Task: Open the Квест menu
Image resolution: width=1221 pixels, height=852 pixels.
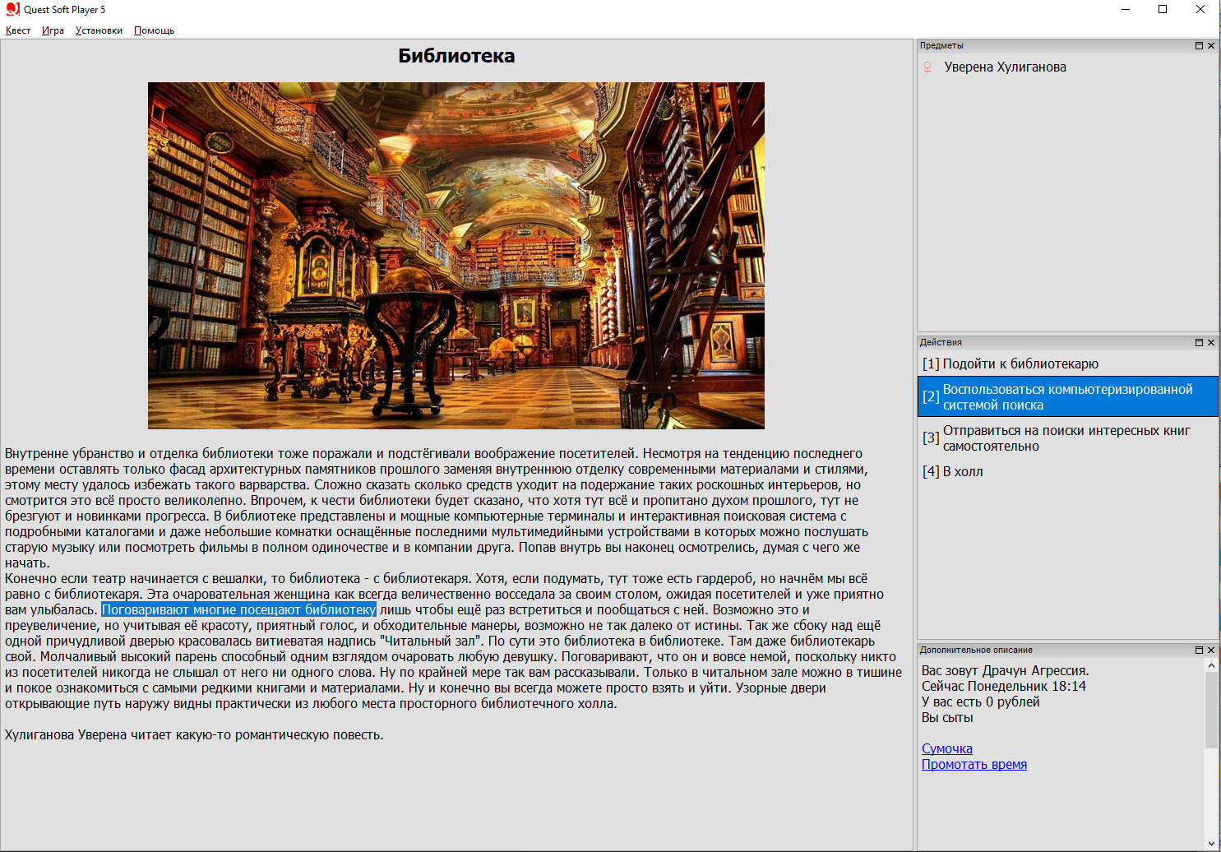Action: (x=18, y=30)
